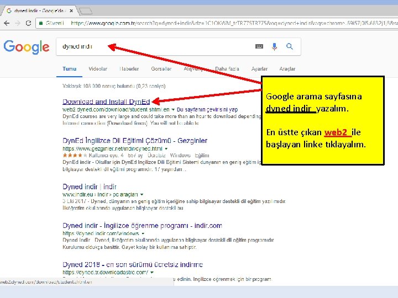Expand dropdown arrow next to www.indir.eu URL

[142, 195]
